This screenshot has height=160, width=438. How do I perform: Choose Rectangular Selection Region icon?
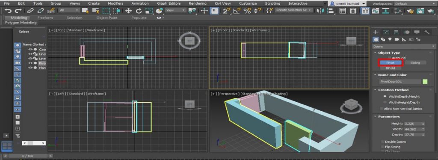[x=106, y=11]
